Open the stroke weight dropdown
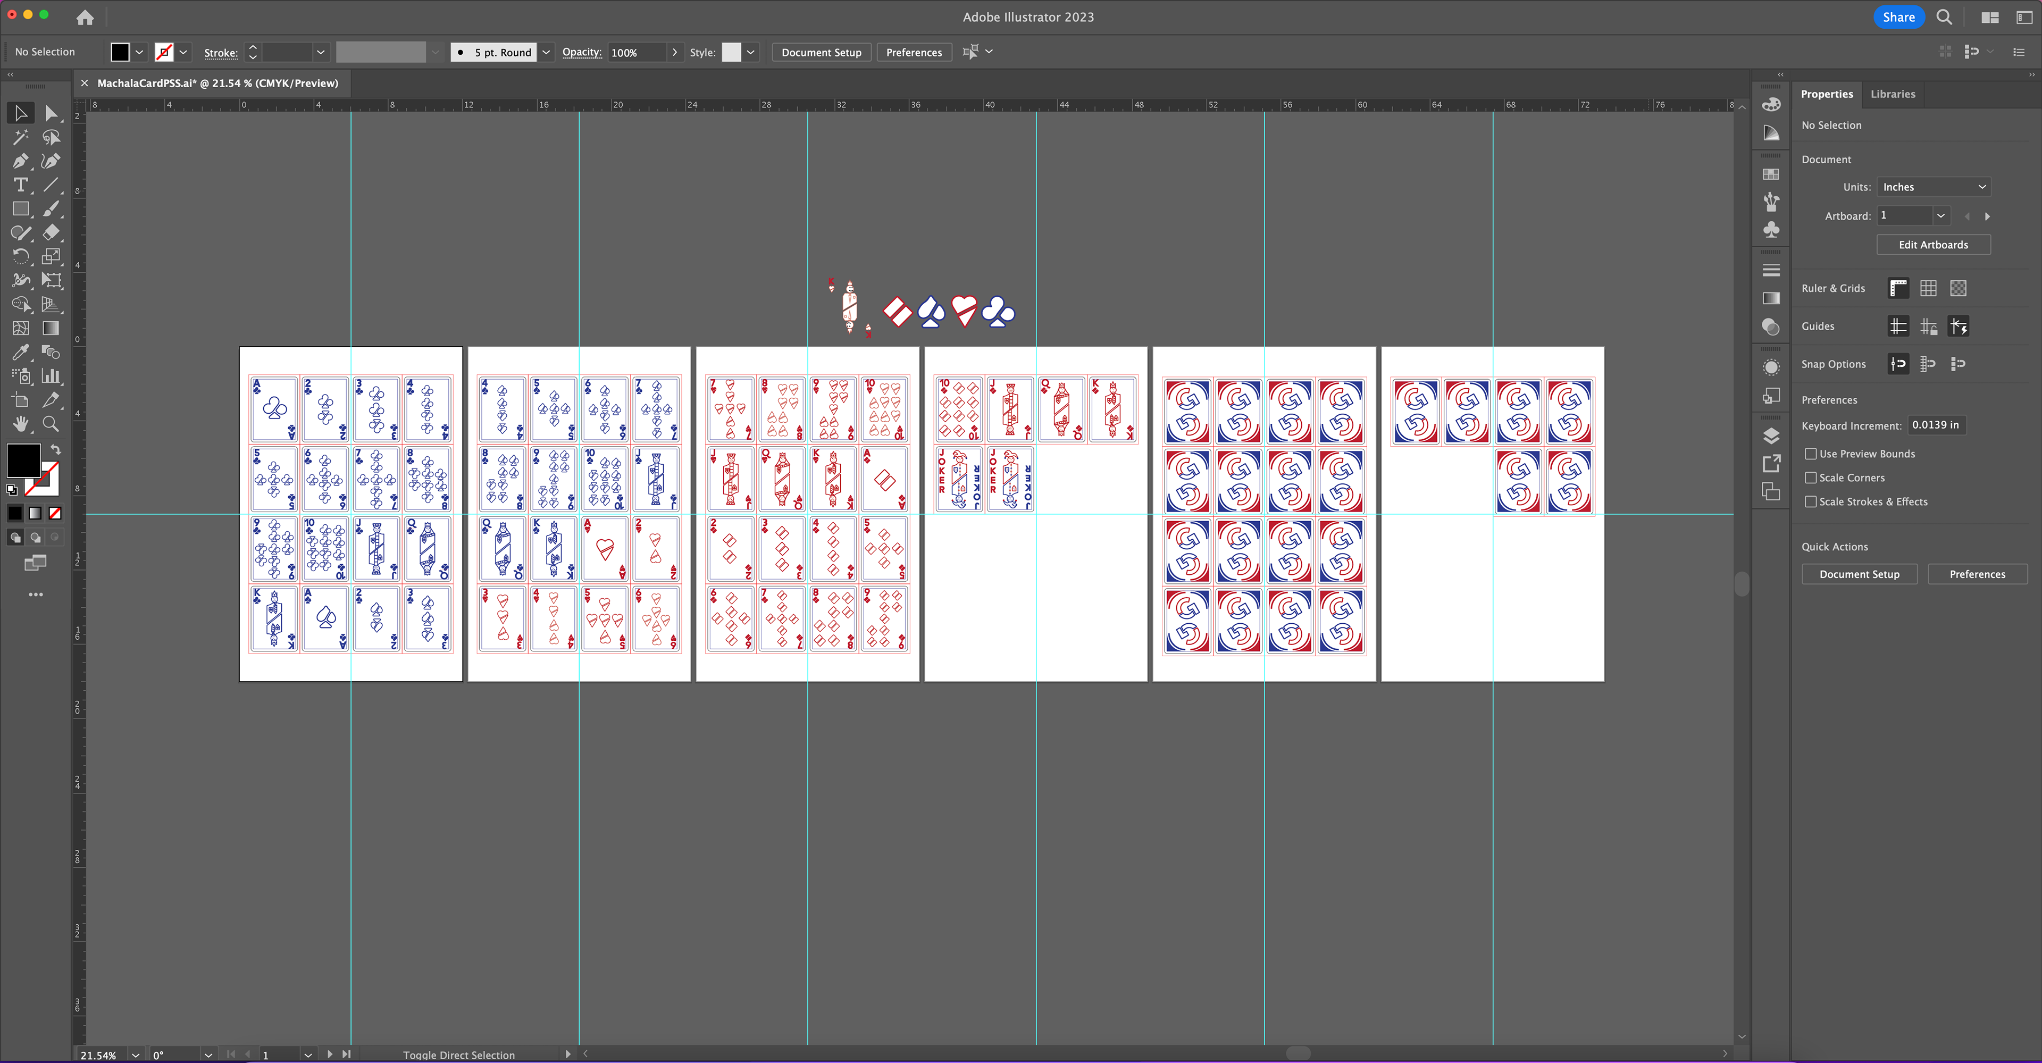2042x1063 pixels. point(320,52)
